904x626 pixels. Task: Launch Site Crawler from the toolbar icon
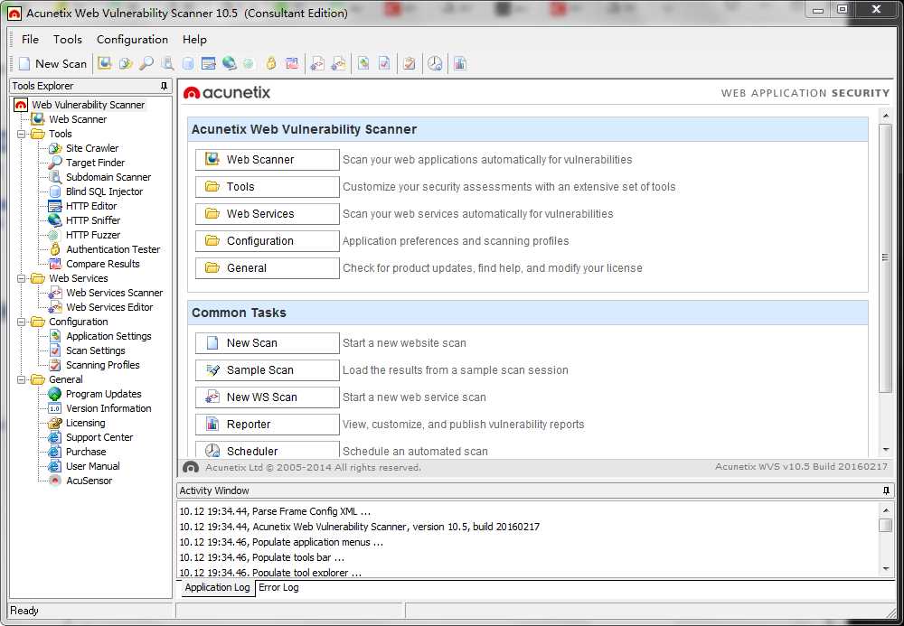coord(126,63)
